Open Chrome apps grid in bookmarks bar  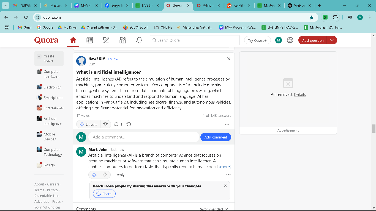(7, 27)
